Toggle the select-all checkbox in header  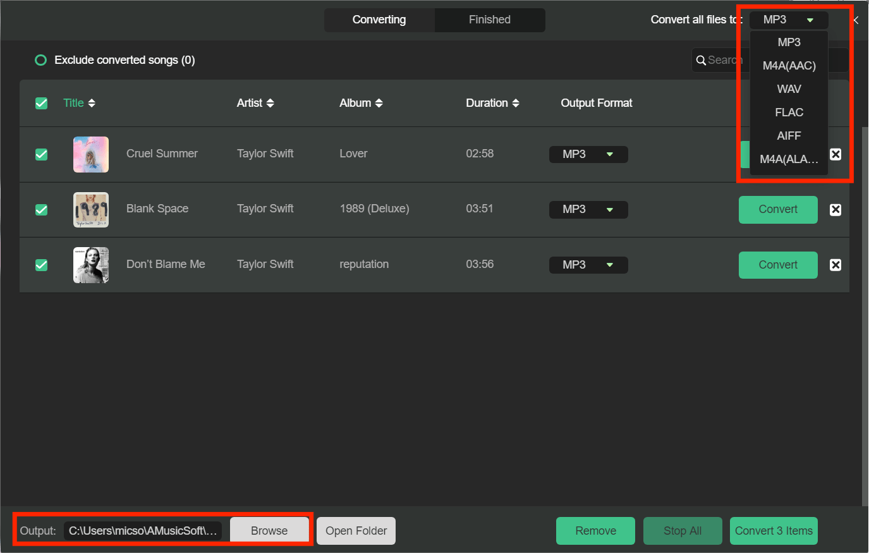point(42,103)
